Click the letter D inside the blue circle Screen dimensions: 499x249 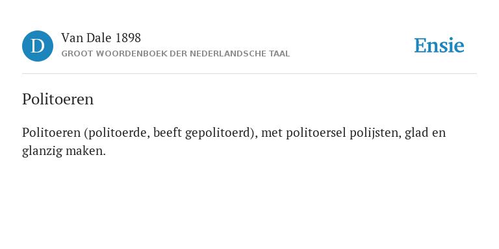pos(38,47)
